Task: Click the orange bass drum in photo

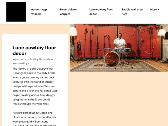Action: (112, 59)
